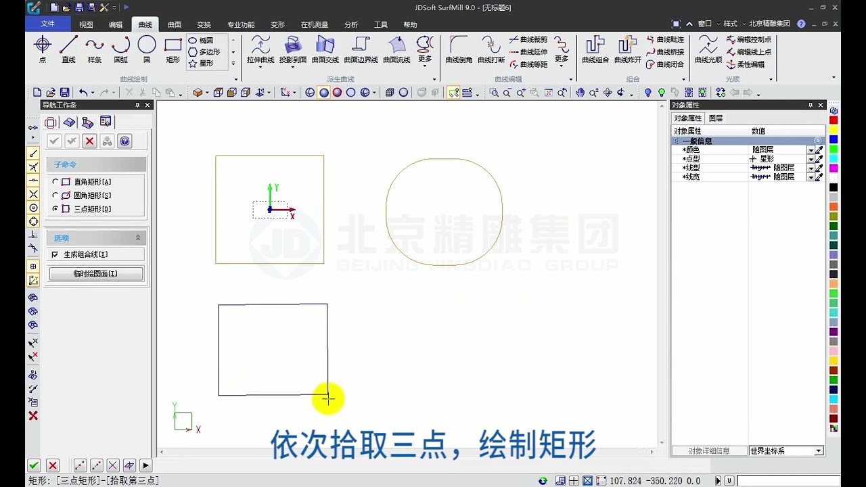Open 世界坐标系 coordinate system dropdown
This screenshot has height=487, width=866.
pyautogui.click(x=819, y=451)
